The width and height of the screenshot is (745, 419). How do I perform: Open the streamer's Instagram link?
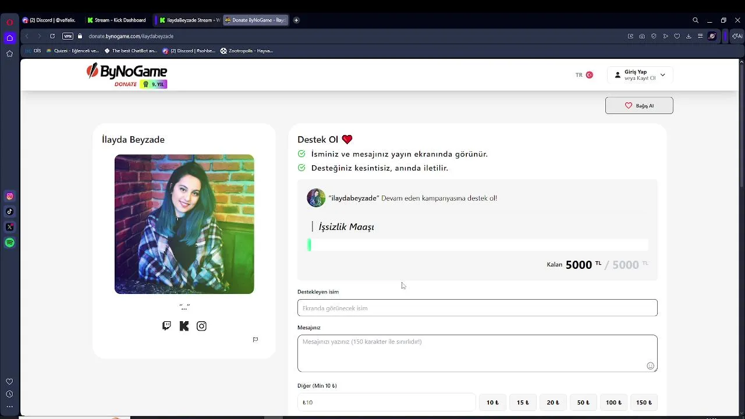point(201,326)
